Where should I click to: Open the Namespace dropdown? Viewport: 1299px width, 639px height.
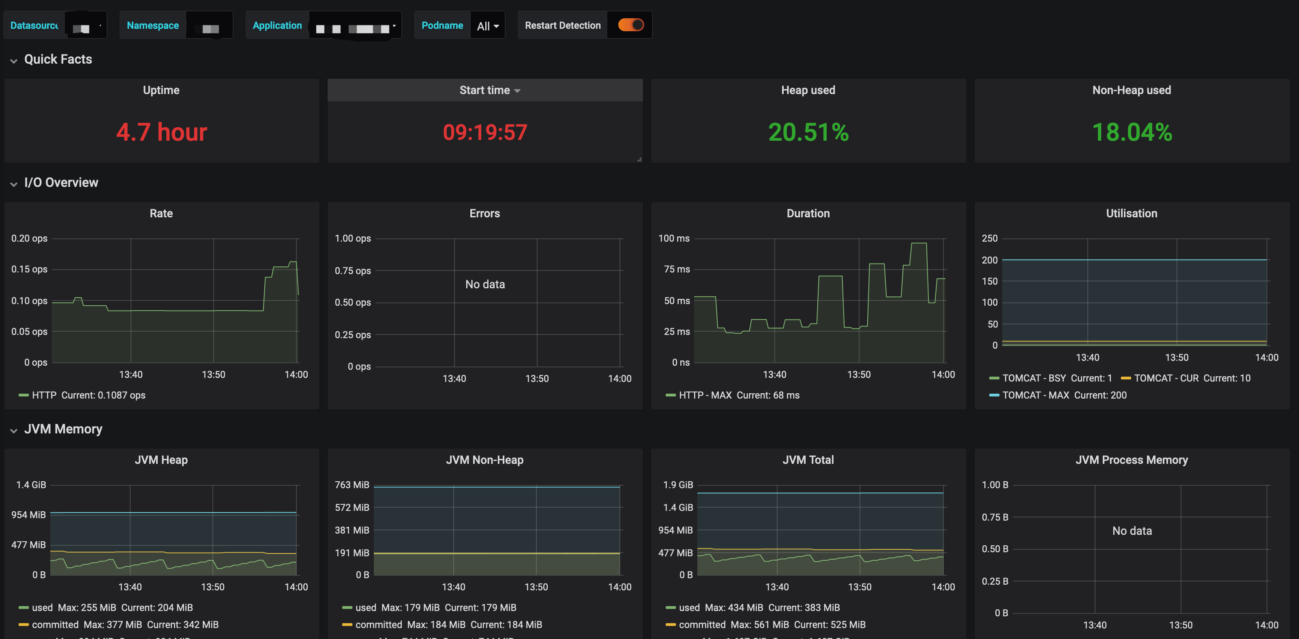tap(209, 26)
